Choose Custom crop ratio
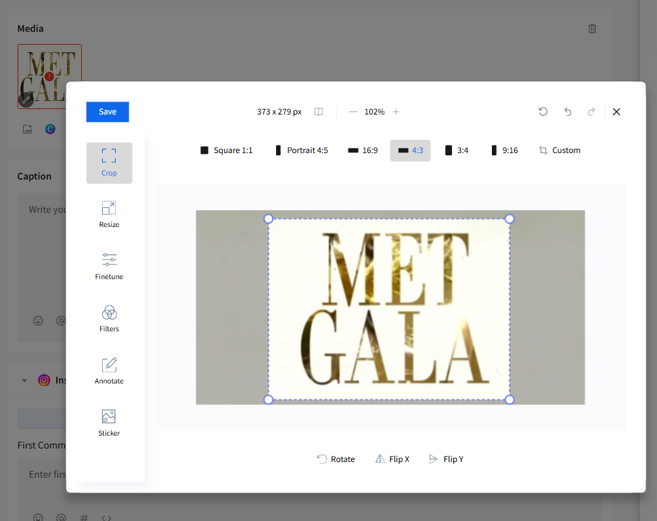 pyautogui.click(x=560, y=150)
